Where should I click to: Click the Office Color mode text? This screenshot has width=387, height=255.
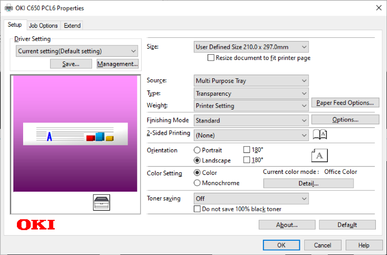[341, 172]
